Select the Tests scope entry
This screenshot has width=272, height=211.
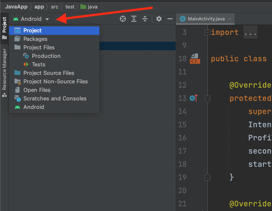(54, 64)
